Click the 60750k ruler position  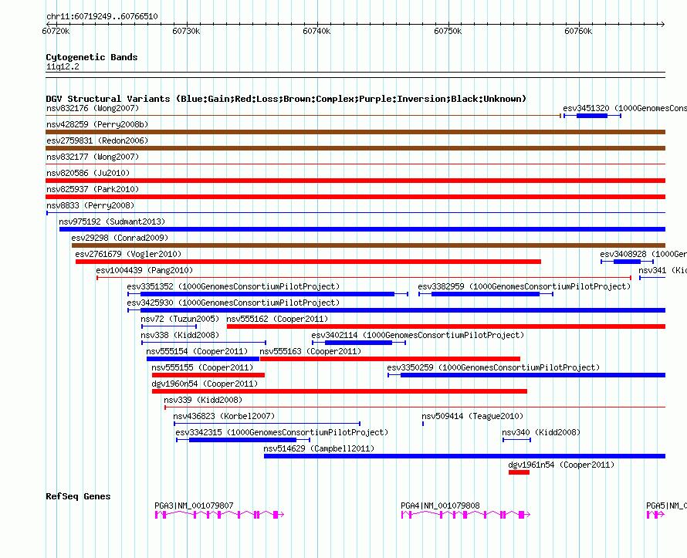(x=448, y=31)
